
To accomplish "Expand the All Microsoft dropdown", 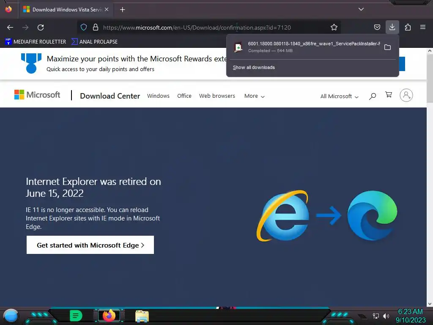I will tap(340, 96).
